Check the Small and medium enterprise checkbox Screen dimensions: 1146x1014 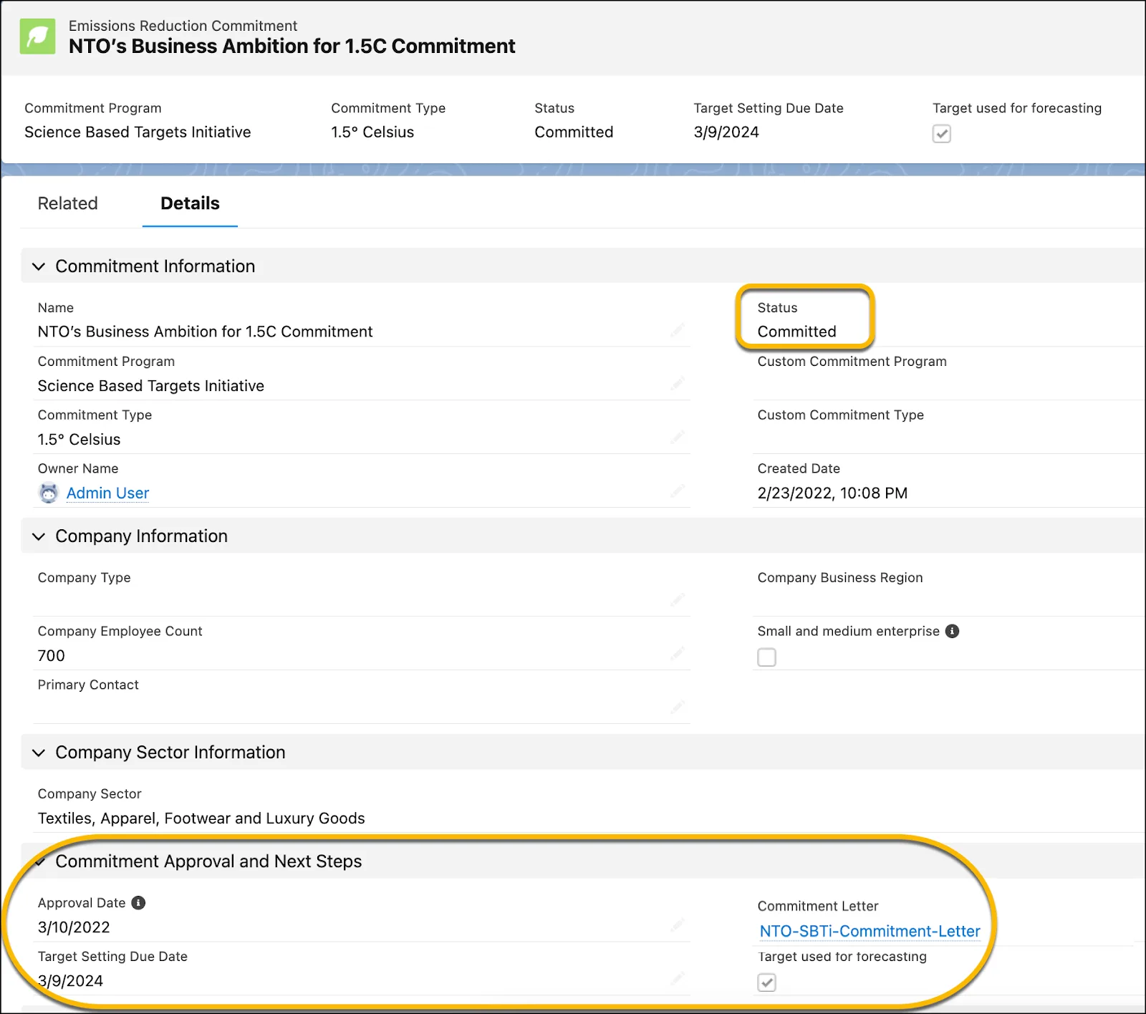767,657
